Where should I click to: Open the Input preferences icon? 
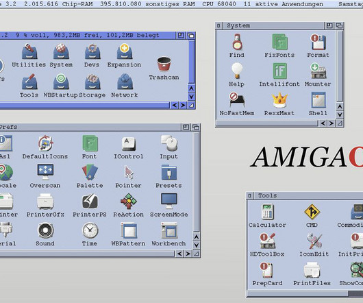click(169, 143)
